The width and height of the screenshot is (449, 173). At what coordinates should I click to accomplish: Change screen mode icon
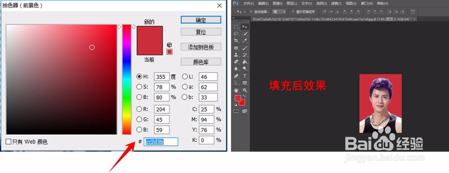point(245,111)
